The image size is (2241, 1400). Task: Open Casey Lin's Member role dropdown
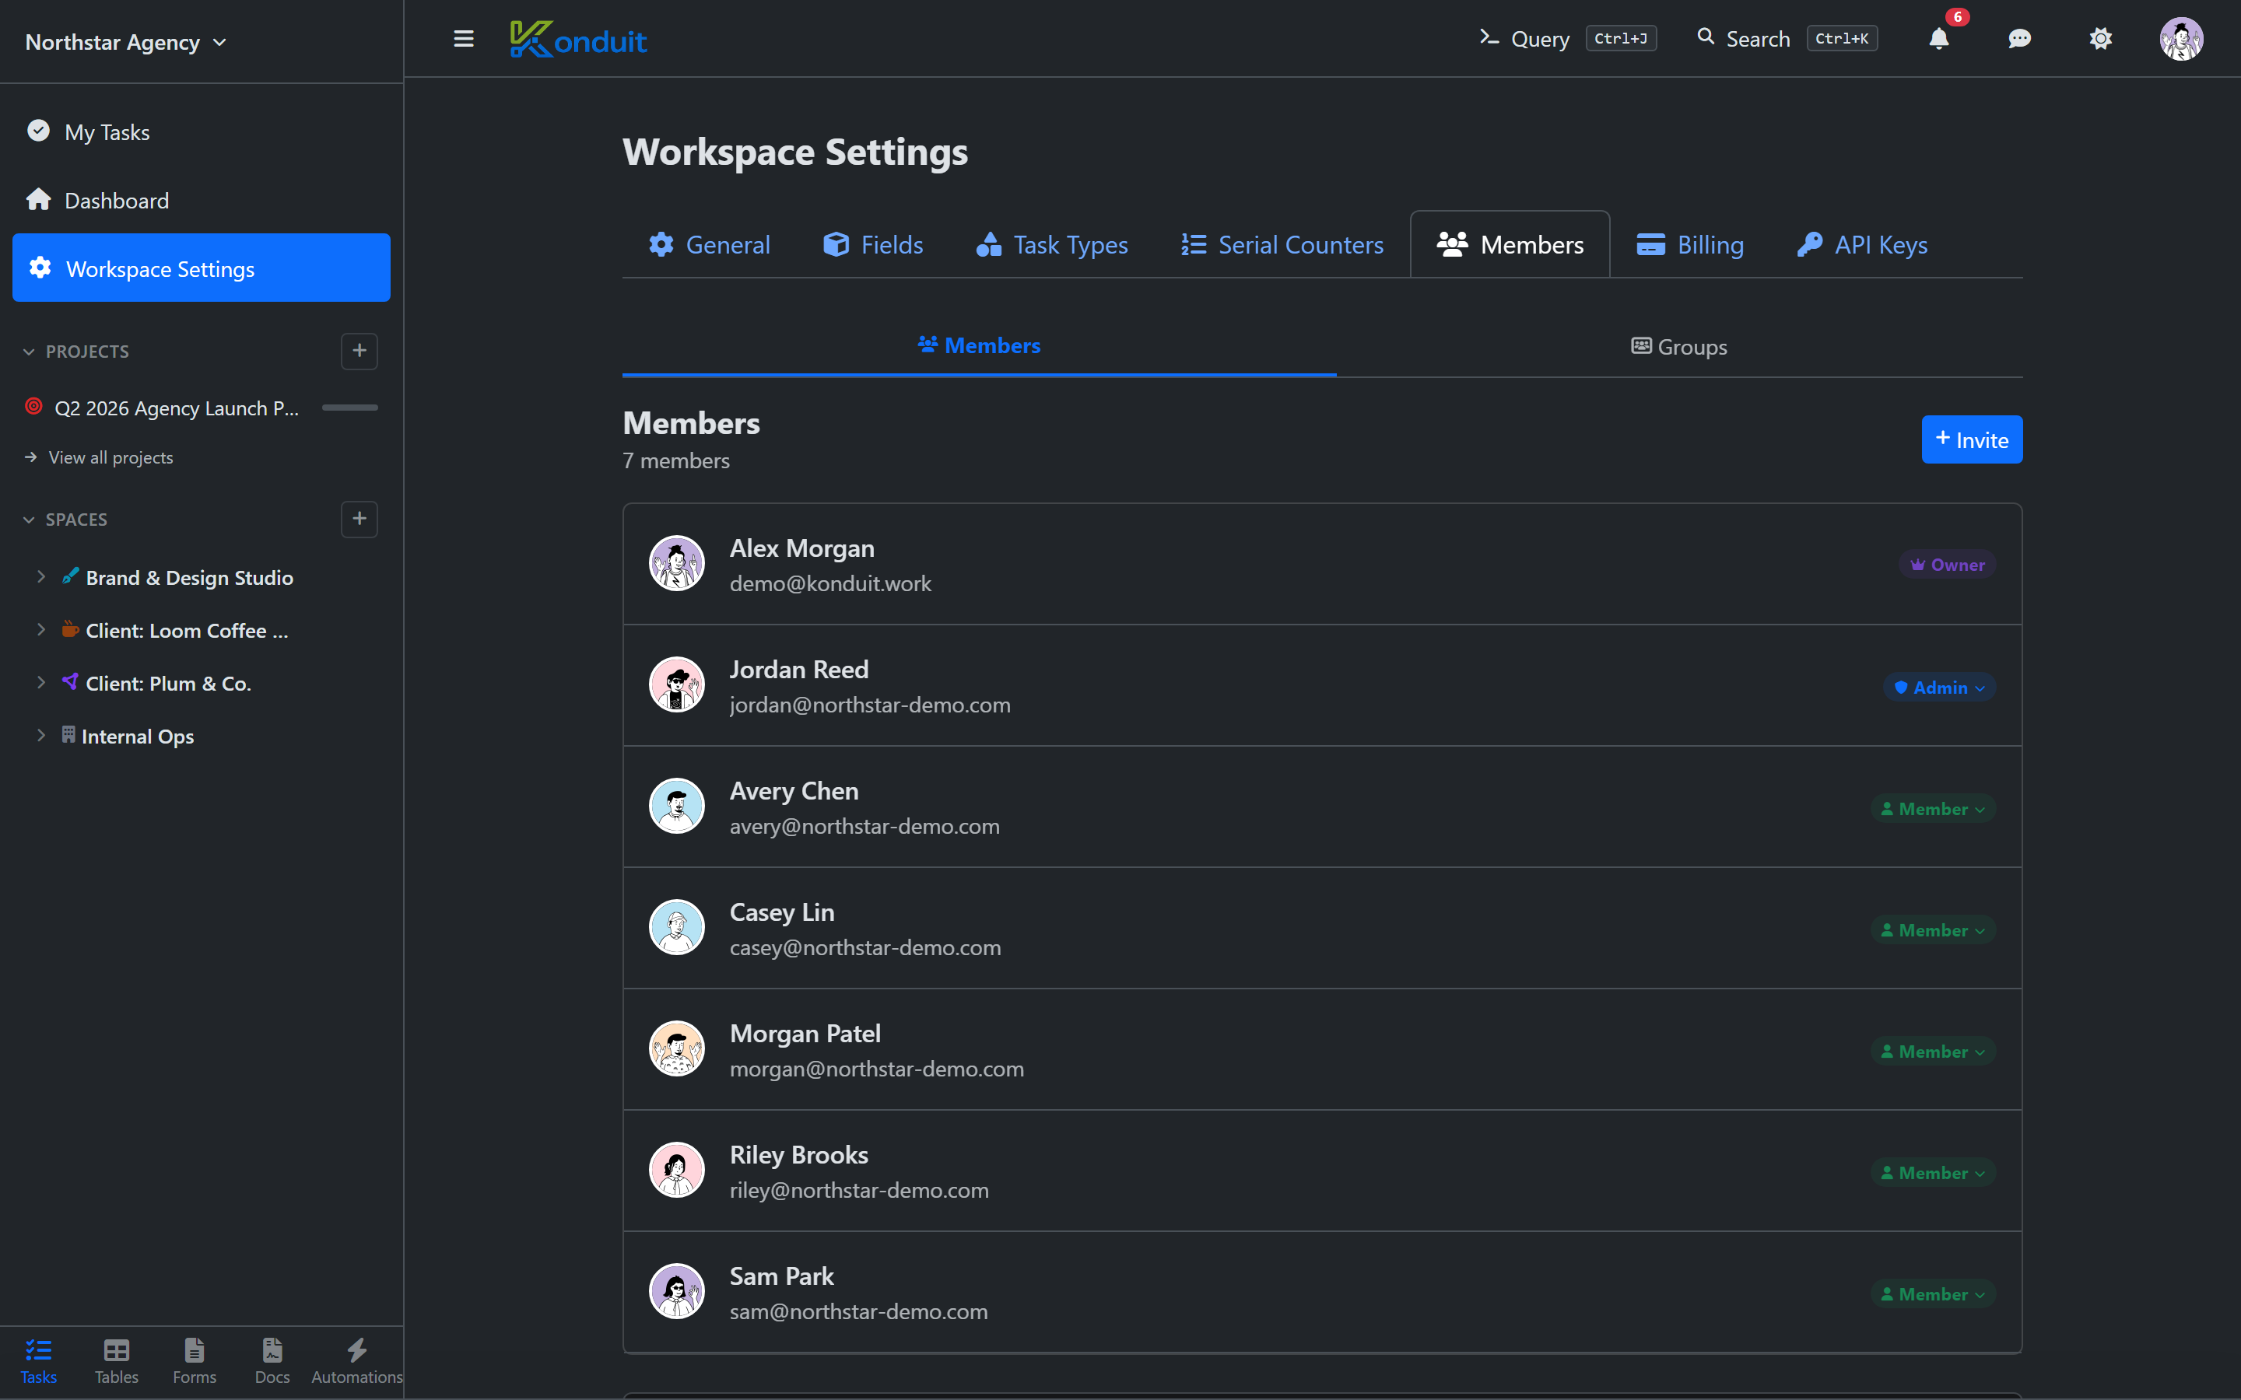[x=1933, y=929]
